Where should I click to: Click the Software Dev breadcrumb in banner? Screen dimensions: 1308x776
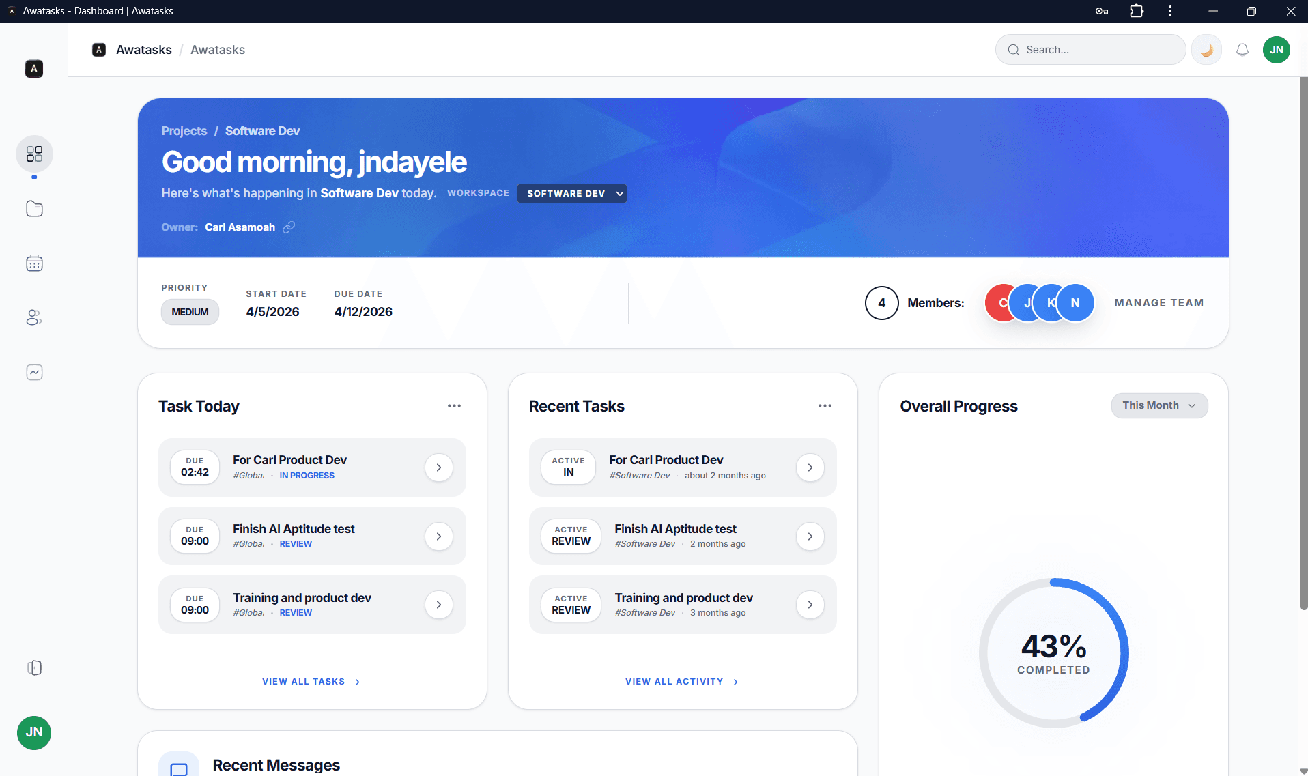pyautogui.click(x=262, y=131)
